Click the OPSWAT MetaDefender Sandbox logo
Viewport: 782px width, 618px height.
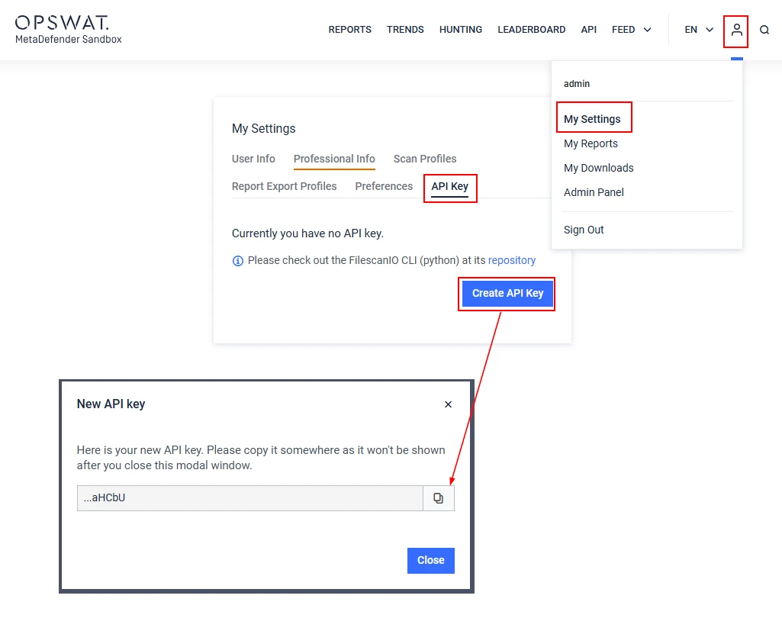click(x=69, y=30)
